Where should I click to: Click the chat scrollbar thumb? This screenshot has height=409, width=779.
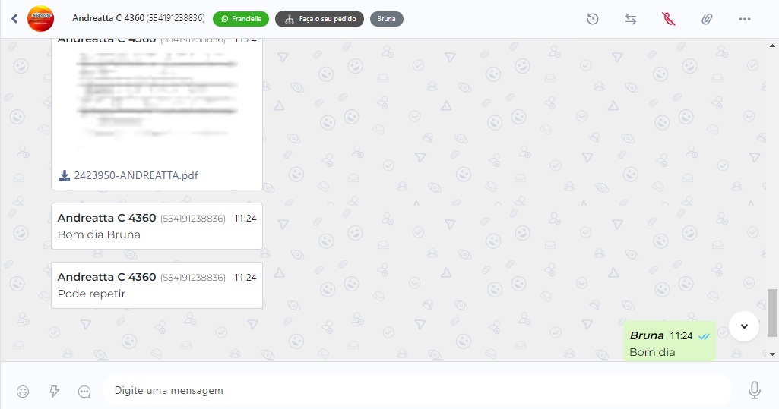click(772, 313)
